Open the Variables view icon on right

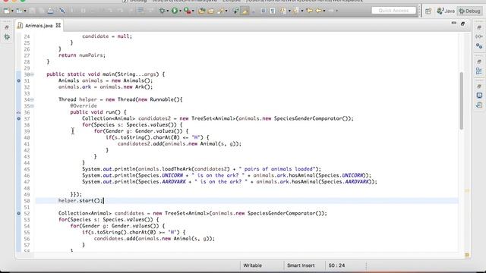[x=479, y=36]
